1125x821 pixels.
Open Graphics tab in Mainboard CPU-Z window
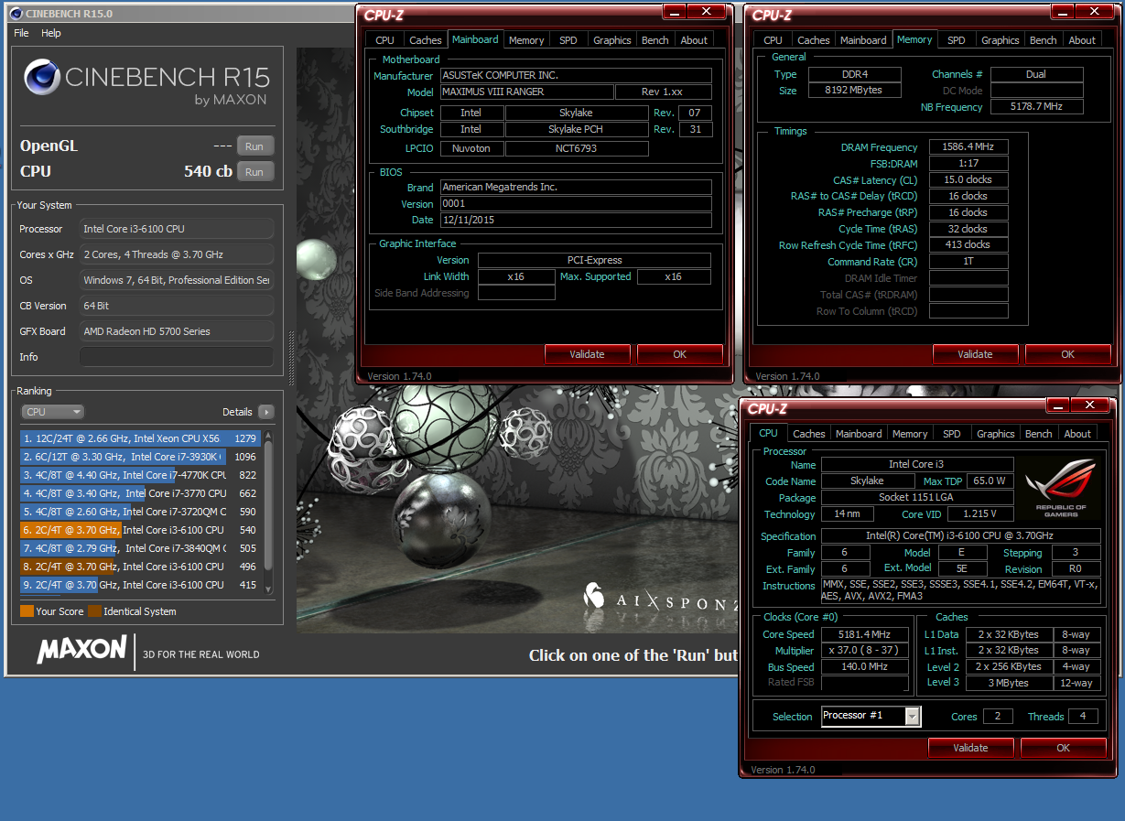pyautogui.click(x=612, y=40)
